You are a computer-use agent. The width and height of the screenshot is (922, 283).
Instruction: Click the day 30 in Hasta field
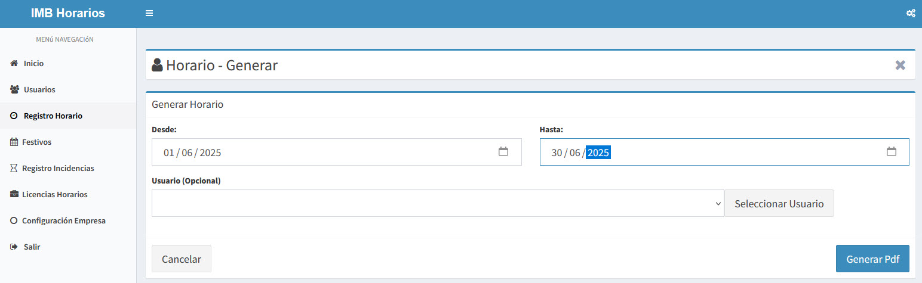point(557,153)
